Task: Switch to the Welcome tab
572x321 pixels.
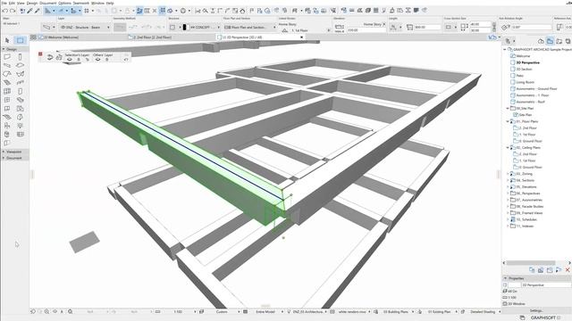Action: click(62, 37)
